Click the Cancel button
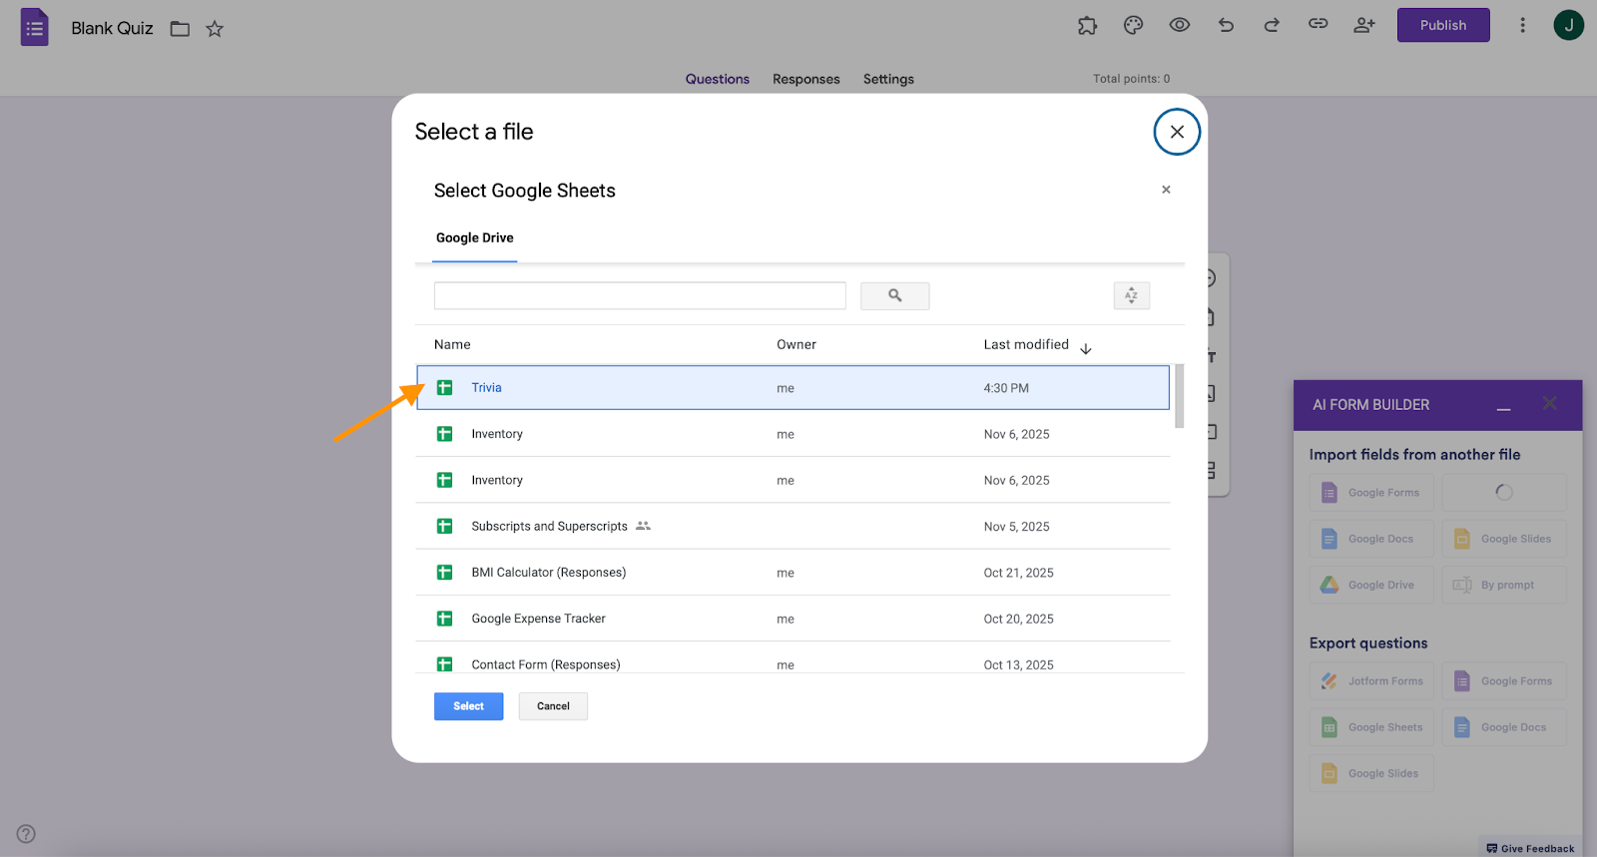Viewport: 1597px width, 857px height. 553,706
